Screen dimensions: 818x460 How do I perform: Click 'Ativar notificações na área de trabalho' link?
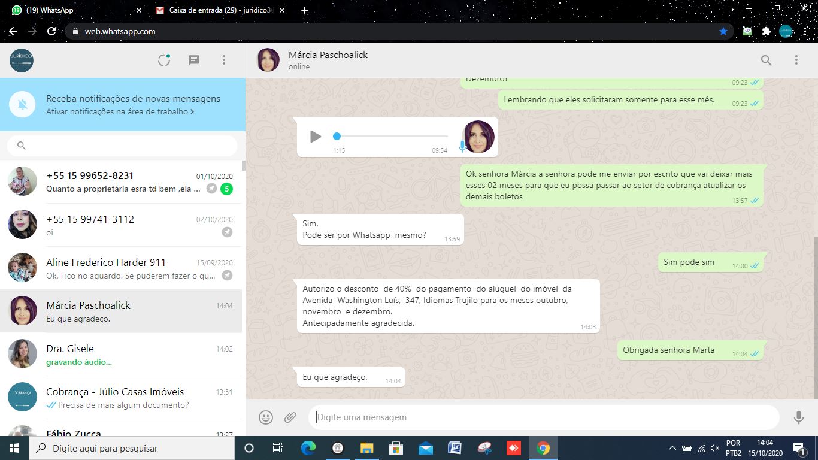120,112
